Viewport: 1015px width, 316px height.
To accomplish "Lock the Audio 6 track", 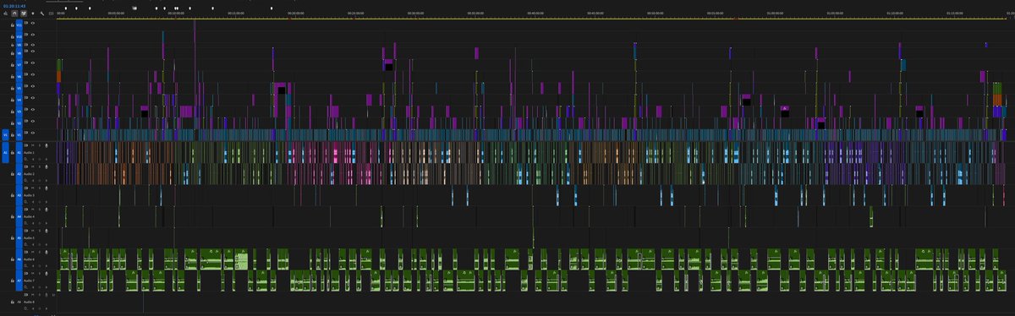I will coord(12,259).
